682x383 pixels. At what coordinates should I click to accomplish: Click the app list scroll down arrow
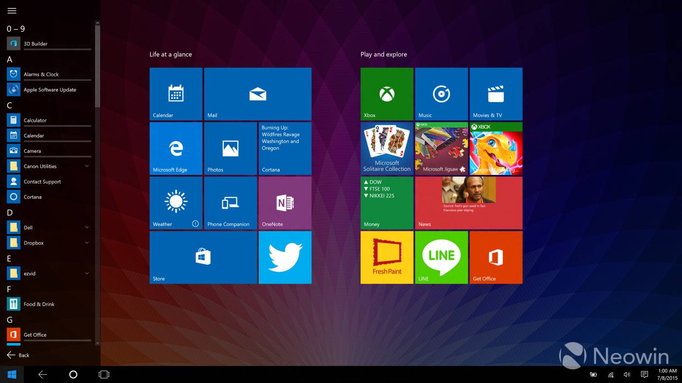(97, 343)
